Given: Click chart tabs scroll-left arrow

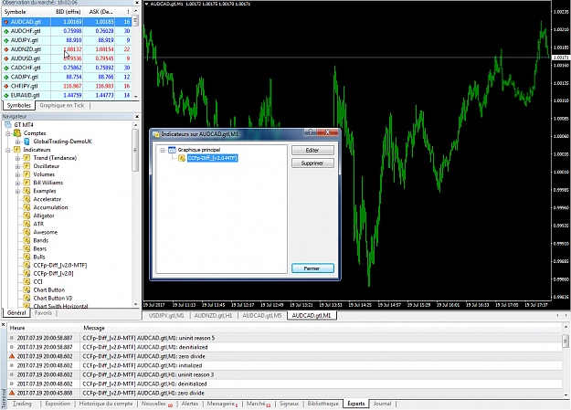Looking at the screenshot, I should [x=557, y=315].
